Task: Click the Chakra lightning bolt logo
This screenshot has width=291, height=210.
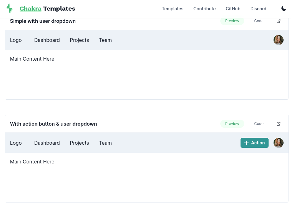Action: pos(10,8)
